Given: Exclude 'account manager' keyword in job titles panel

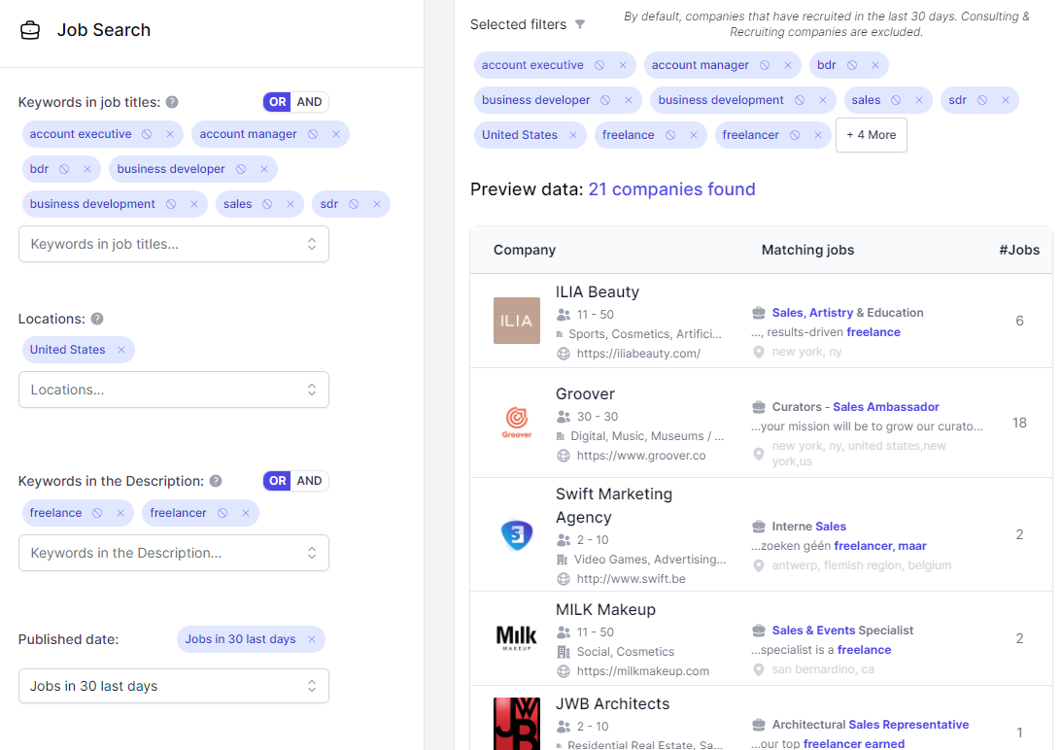Looking at the screenshot, I should [x=313, y=134].
